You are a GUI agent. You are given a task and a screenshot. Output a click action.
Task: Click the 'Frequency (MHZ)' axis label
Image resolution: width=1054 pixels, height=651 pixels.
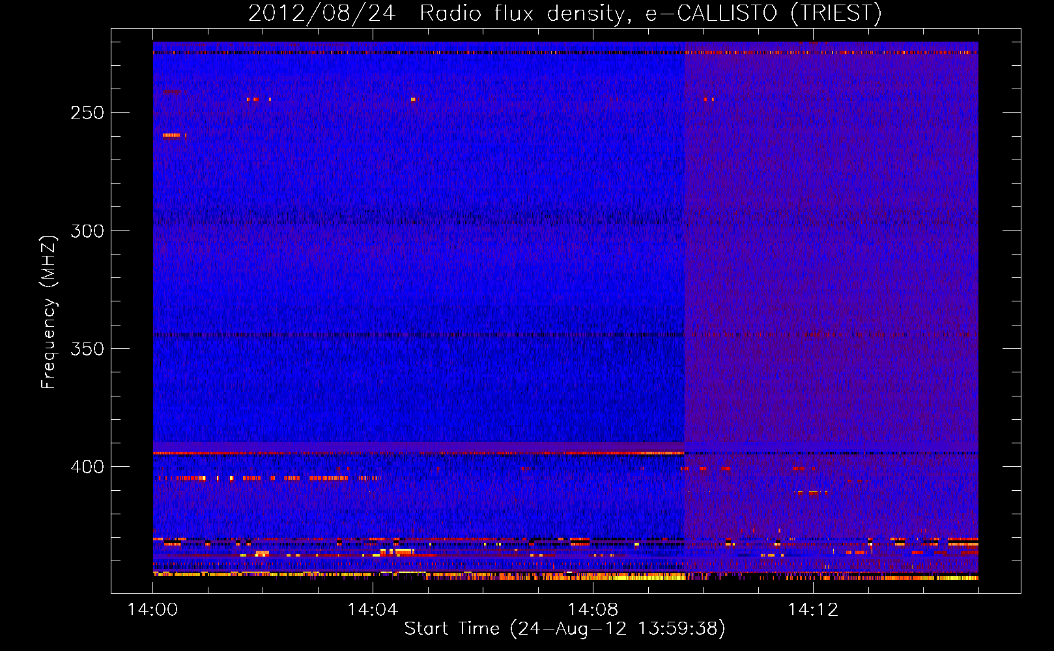tap(49, 312)
